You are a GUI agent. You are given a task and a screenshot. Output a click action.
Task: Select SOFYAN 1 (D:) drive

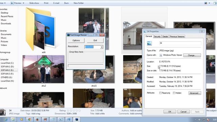click(7, 66)
